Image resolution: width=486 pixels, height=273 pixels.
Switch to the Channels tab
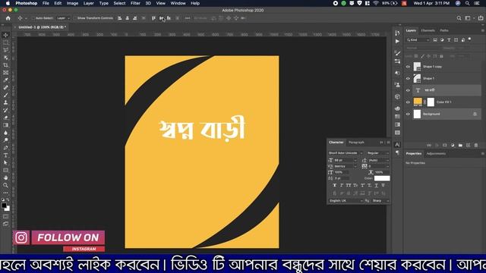428,30
